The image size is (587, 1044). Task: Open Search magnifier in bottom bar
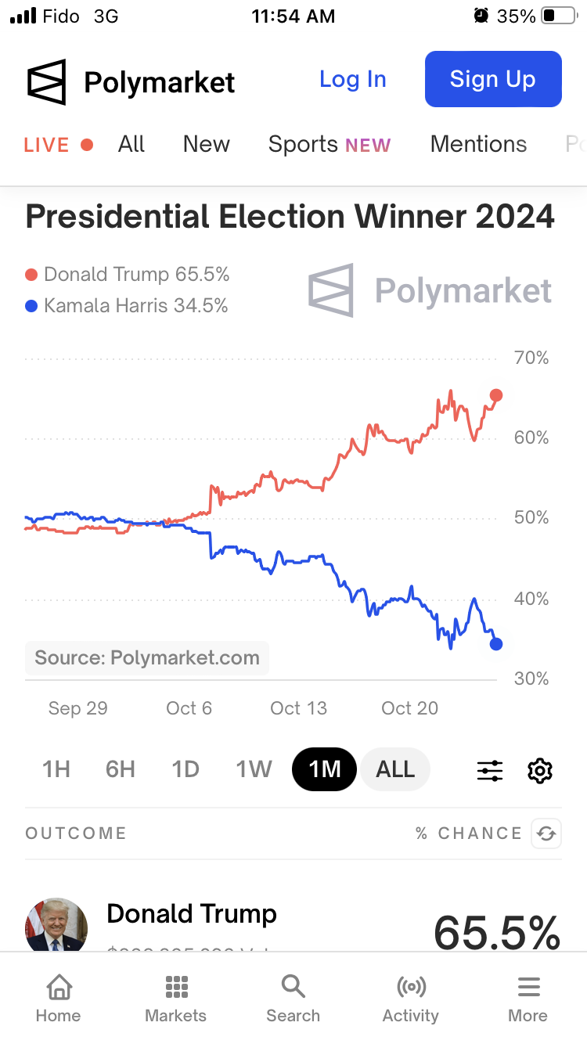pos(293,999)
